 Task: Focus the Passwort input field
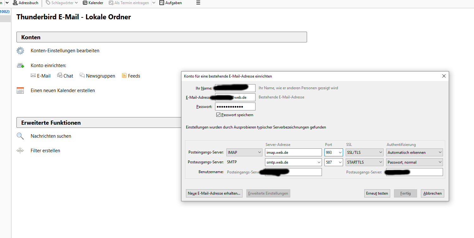point(235,107)
